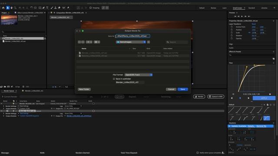The image size is (278, 156).
Task: Click the Pan Behind anchor point tool
Action: click(36, 8)
